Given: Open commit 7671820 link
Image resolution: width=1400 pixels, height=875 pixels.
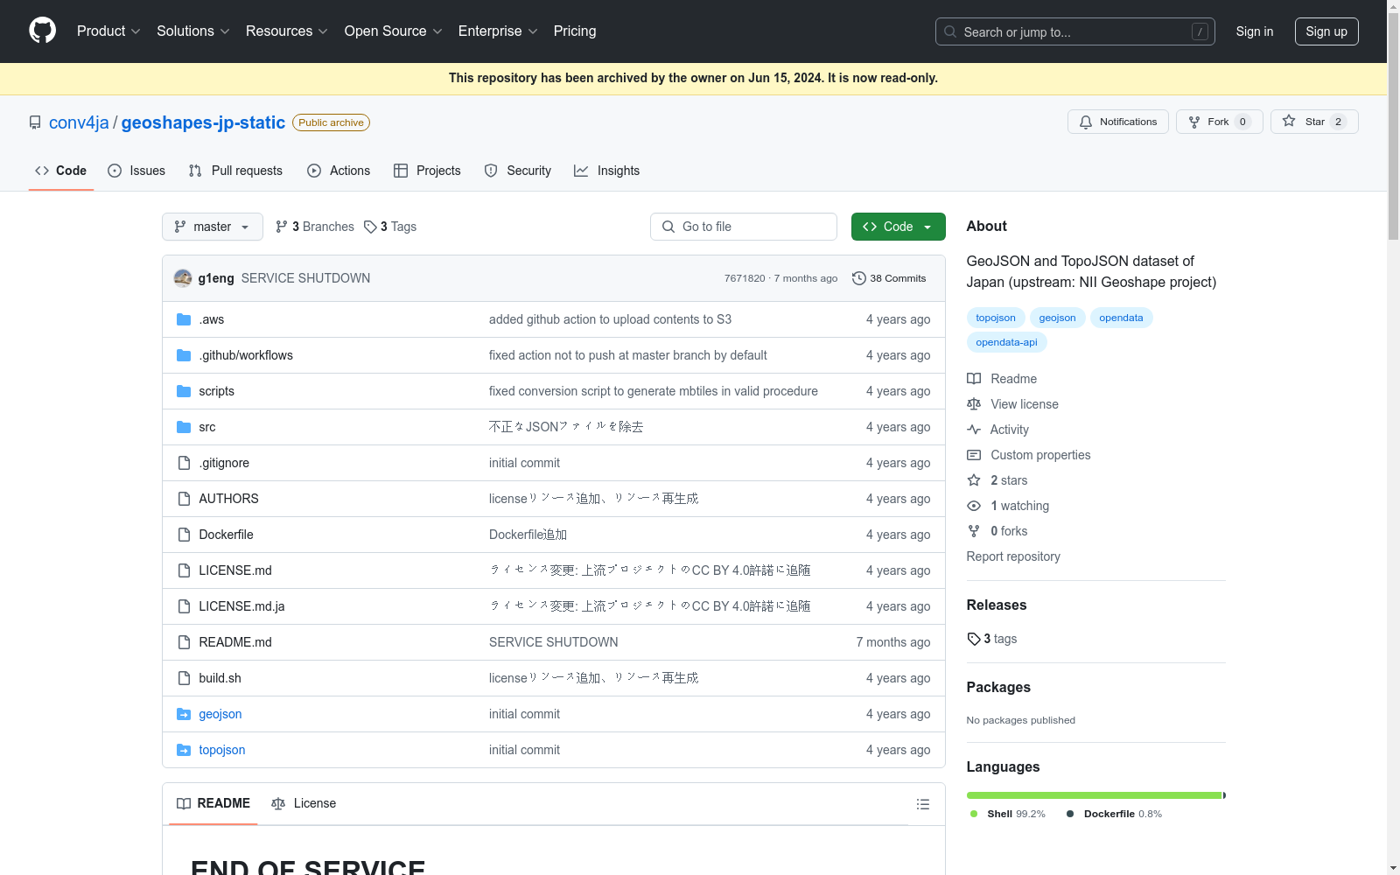Looking at the screenshot, I should [745, 278].
